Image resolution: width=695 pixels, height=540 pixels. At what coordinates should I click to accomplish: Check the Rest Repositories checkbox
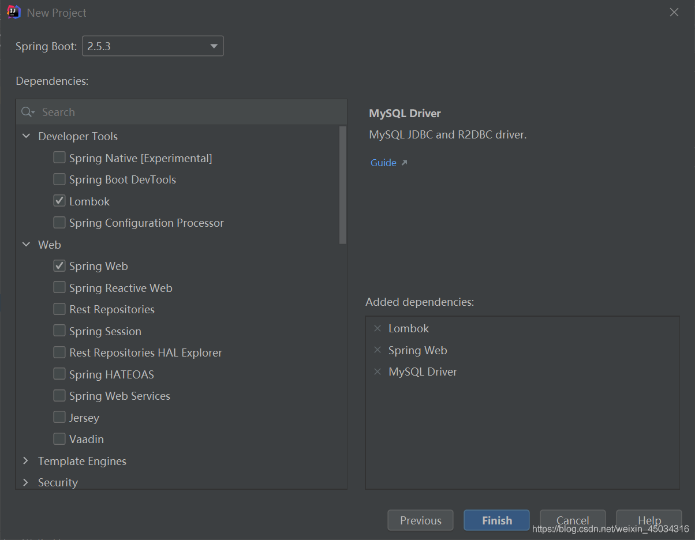pyautogui.click(x=59, y=309)
